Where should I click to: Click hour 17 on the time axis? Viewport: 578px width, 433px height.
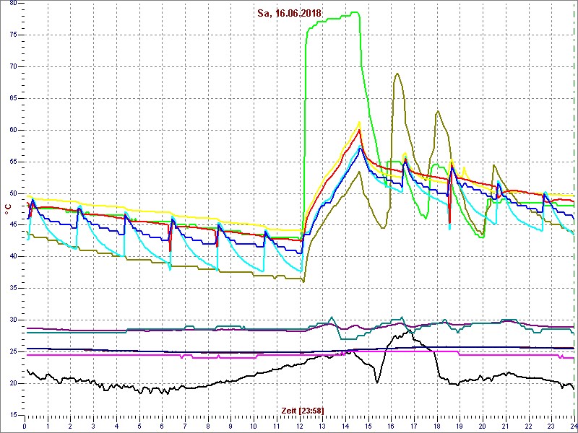pos(413,426)
